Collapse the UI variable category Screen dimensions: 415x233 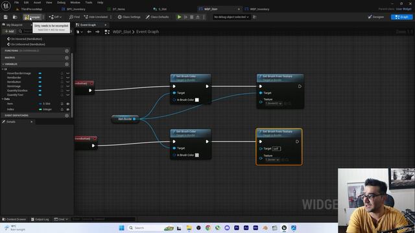point(3,69)
